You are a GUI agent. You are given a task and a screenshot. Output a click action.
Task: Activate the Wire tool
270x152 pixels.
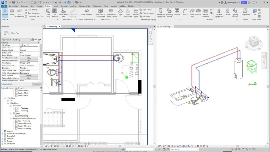coord(185,12)
